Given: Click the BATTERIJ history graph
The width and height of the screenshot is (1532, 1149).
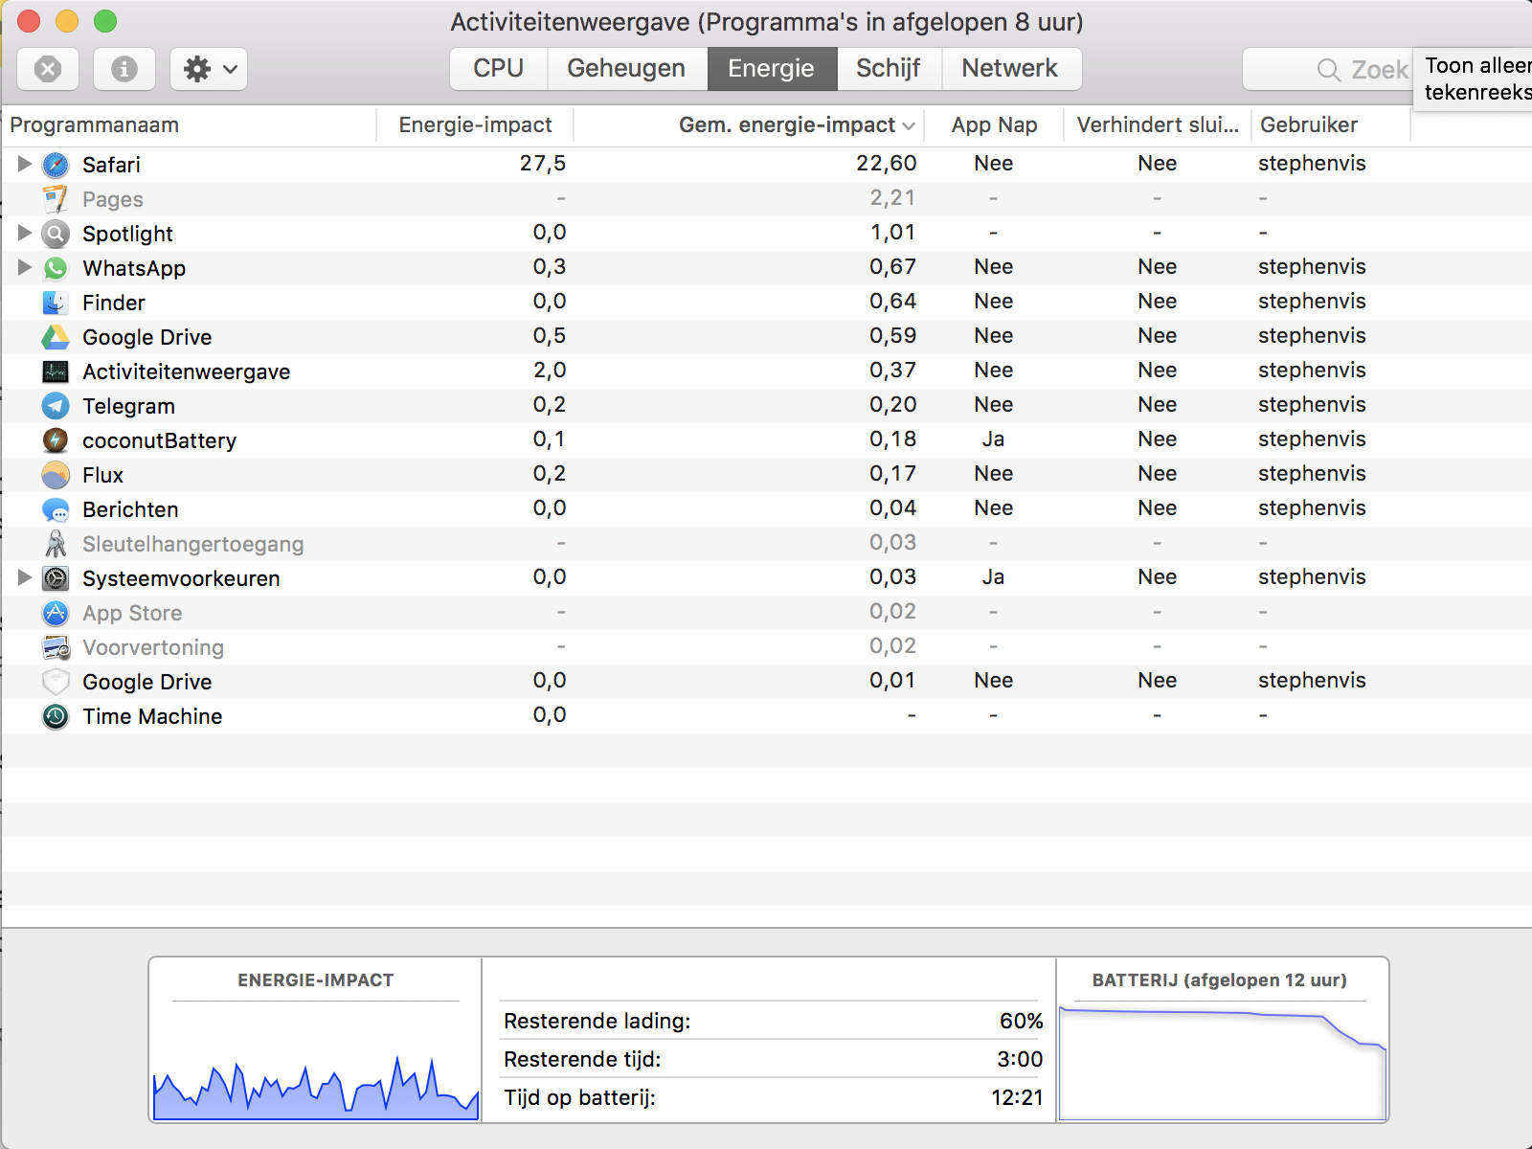Looking at the screenshot, I should (1223, 1063).
